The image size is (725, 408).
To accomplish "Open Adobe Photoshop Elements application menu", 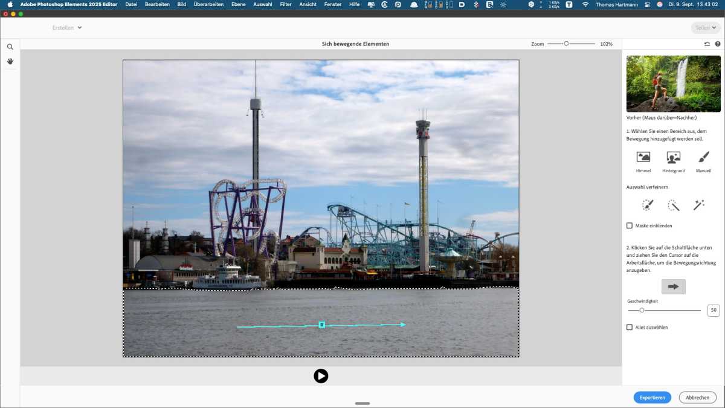I will (x=69, y=4).
